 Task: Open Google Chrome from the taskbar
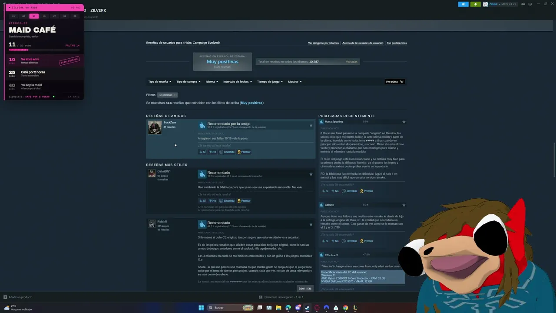point(345,308)
